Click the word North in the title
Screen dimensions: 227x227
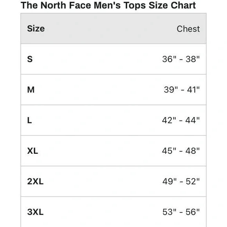(x=53, y=5)
